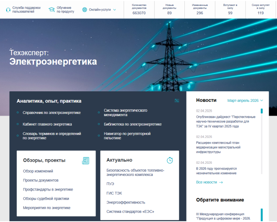Open news about Перспективные научно-технические разработки digest
Viewport: 277px width, 222px height.
click(x=223, y=121)
